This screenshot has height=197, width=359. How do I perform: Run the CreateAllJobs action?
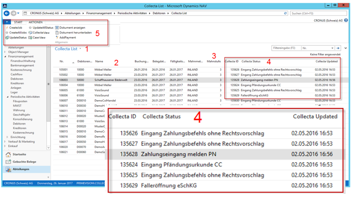16,33
